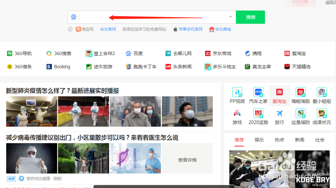Click the circular settings icon below search box
336x188 pixels.
coord(70,29)
